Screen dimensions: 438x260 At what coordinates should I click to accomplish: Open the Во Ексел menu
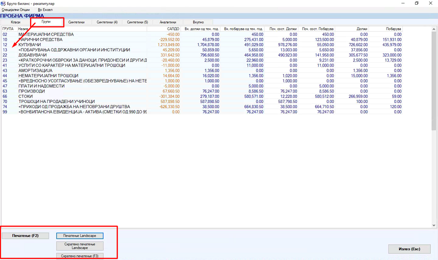(x=45, y=9)
